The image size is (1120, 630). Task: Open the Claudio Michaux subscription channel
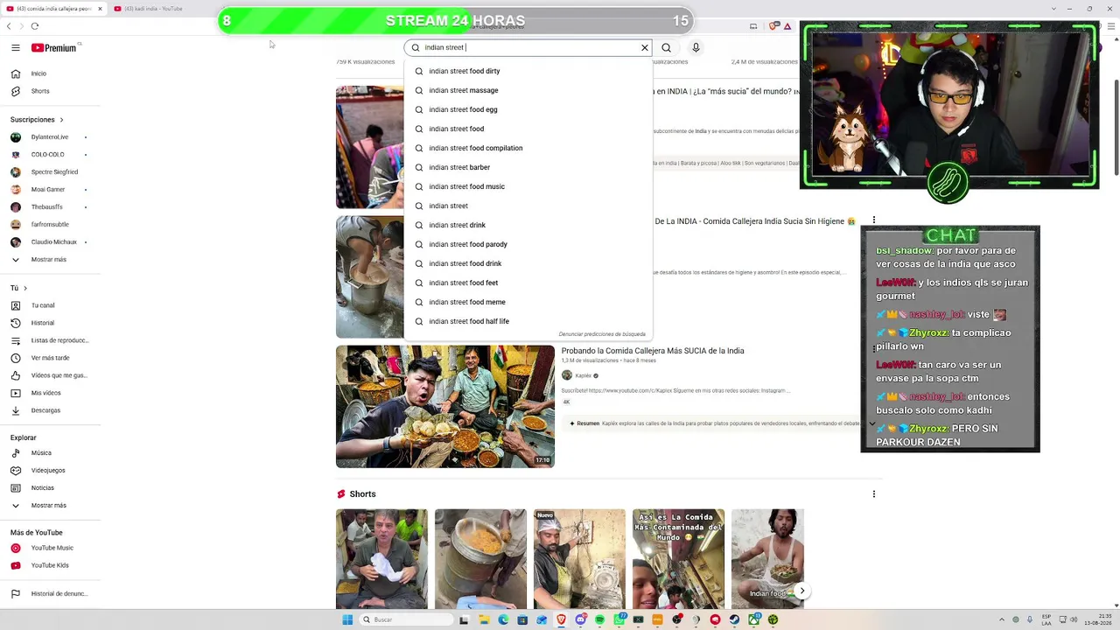[52, 242]
